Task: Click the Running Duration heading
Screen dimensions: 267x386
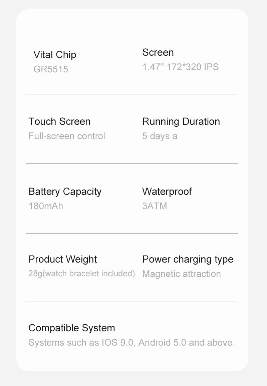Action: tap(181, 121)
